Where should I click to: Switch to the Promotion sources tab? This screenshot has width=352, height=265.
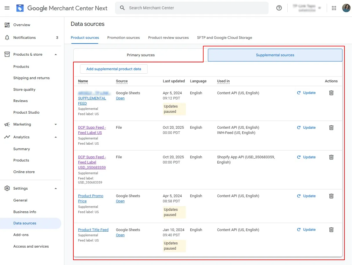(x=123, y=38)
